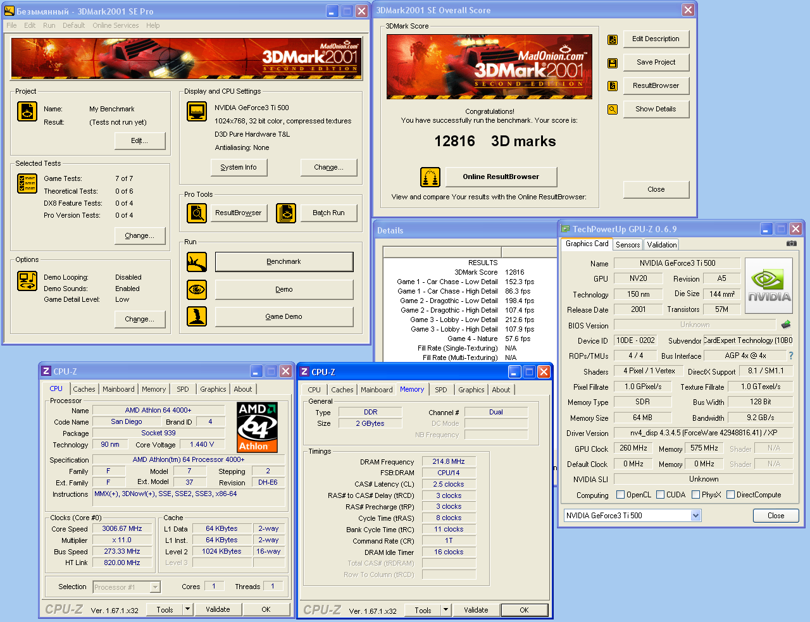
Task: Open Tools dropdown arrow in CPU-Z CPU window
Action: tap(187, 609)
